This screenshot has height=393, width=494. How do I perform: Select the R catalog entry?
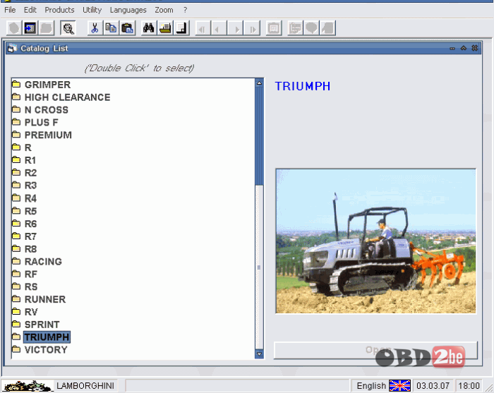pos(28,147)
